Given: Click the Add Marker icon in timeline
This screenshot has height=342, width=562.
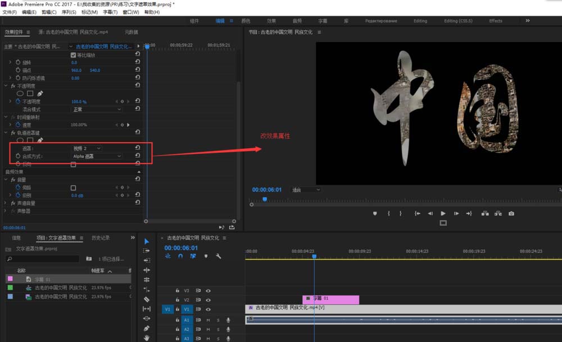Looking at the screenshot, I should (206, 256).
